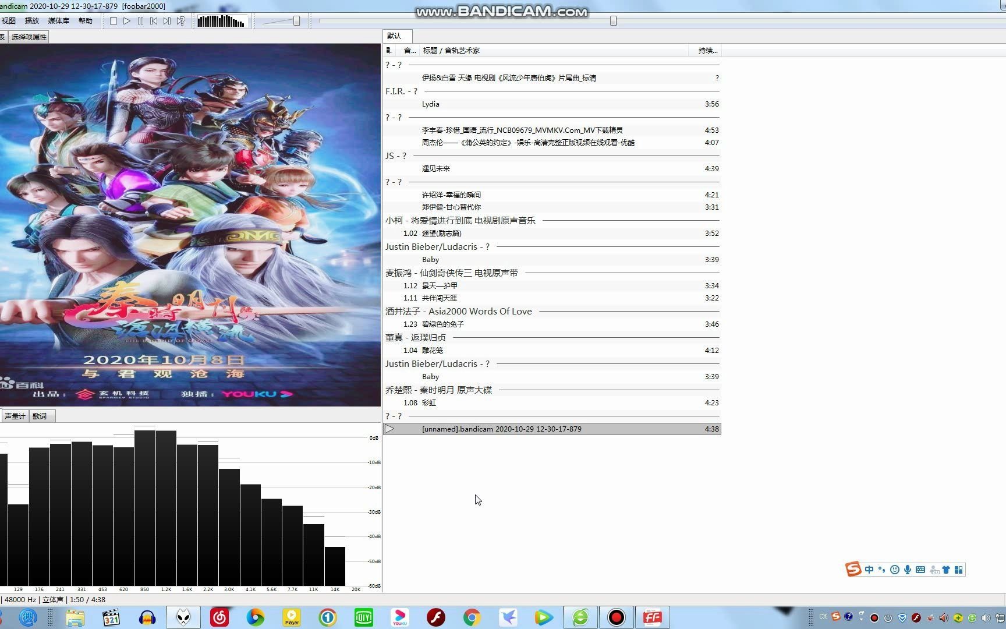Open the Bandicam record taskbar icon
Screen dimensions: 1006x629
616,617
